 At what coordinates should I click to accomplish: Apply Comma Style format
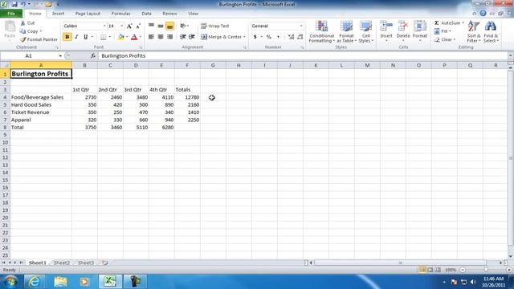click(x=279, y=37)
